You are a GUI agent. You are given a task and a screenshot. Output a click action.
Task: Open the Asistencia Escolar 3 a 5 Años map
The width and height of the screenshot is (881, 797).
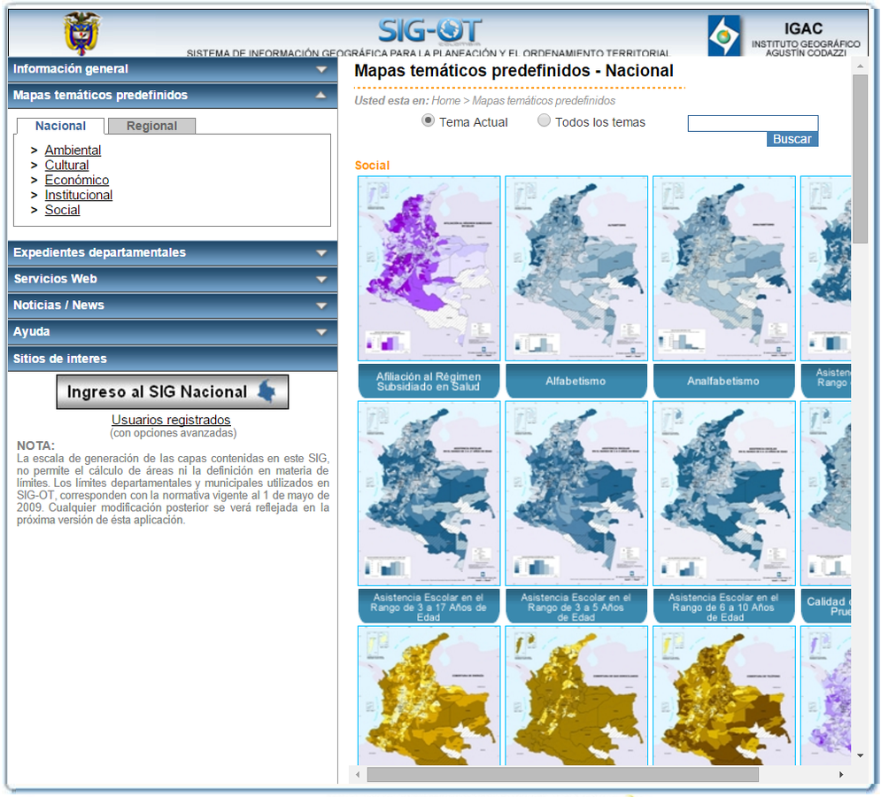[x=576, y=493]
